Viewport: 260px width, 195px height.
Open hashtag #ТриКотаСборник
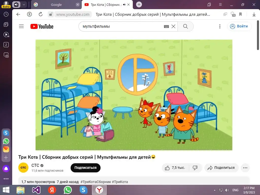click(x=96, y=182)
